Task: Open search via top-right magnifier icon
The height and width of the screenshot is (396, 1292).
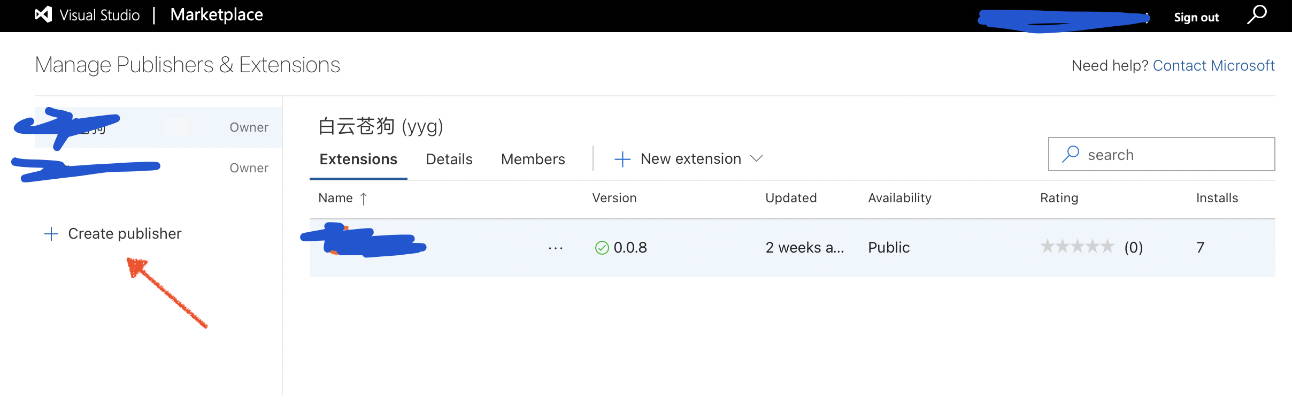Action: pyautogui.click(x=1257, y=14)
